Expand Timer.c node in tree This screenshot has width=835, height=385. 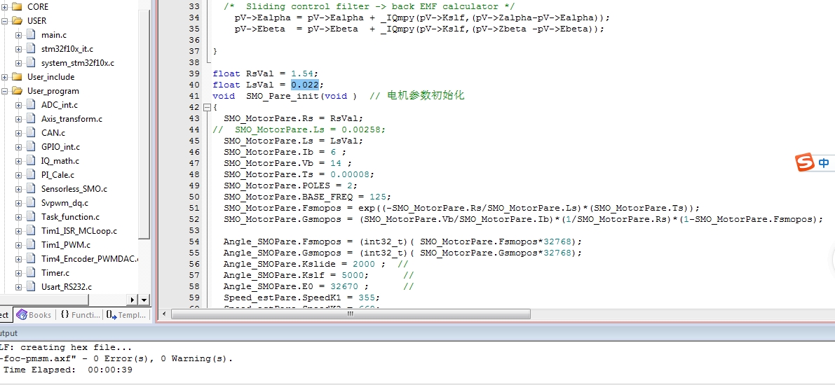pyautogui.click(x=19, y=273)
